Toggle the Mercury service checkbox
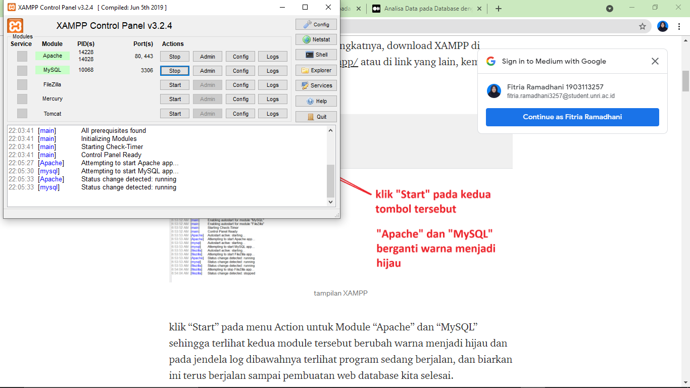Screen dimensions: 690x388 click(22, 99)
